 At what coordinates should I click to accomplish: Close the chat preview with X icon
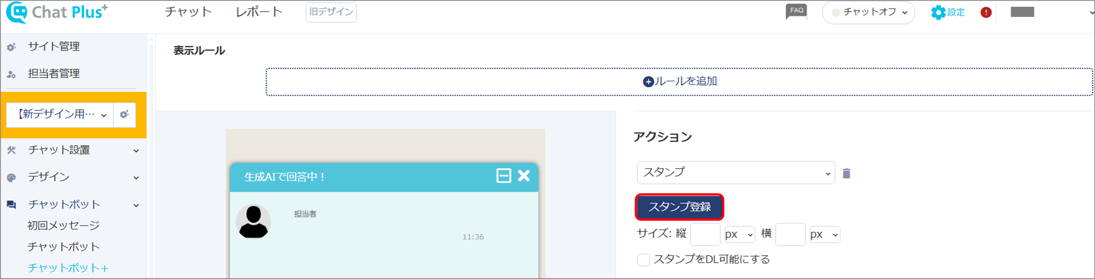pos(524,176)
